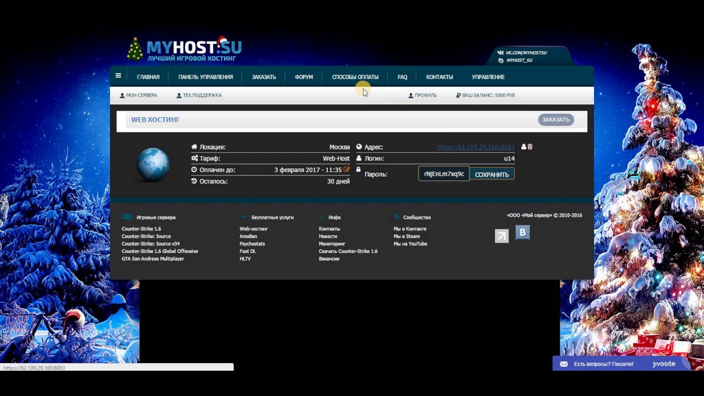Open Новости footer link
This screenshot has height=396, width=704.
(328, 237)
